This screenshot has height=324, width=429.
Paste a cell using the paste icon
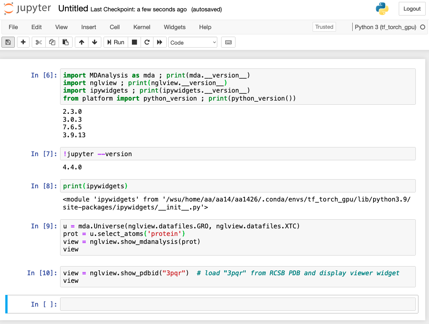(x=65, y=42)
